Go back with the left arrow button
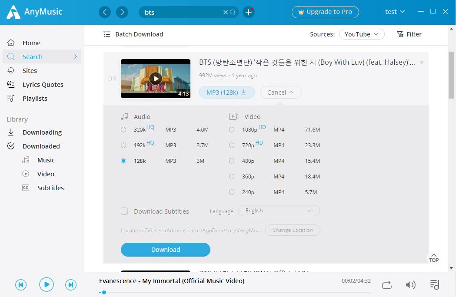 105,12
